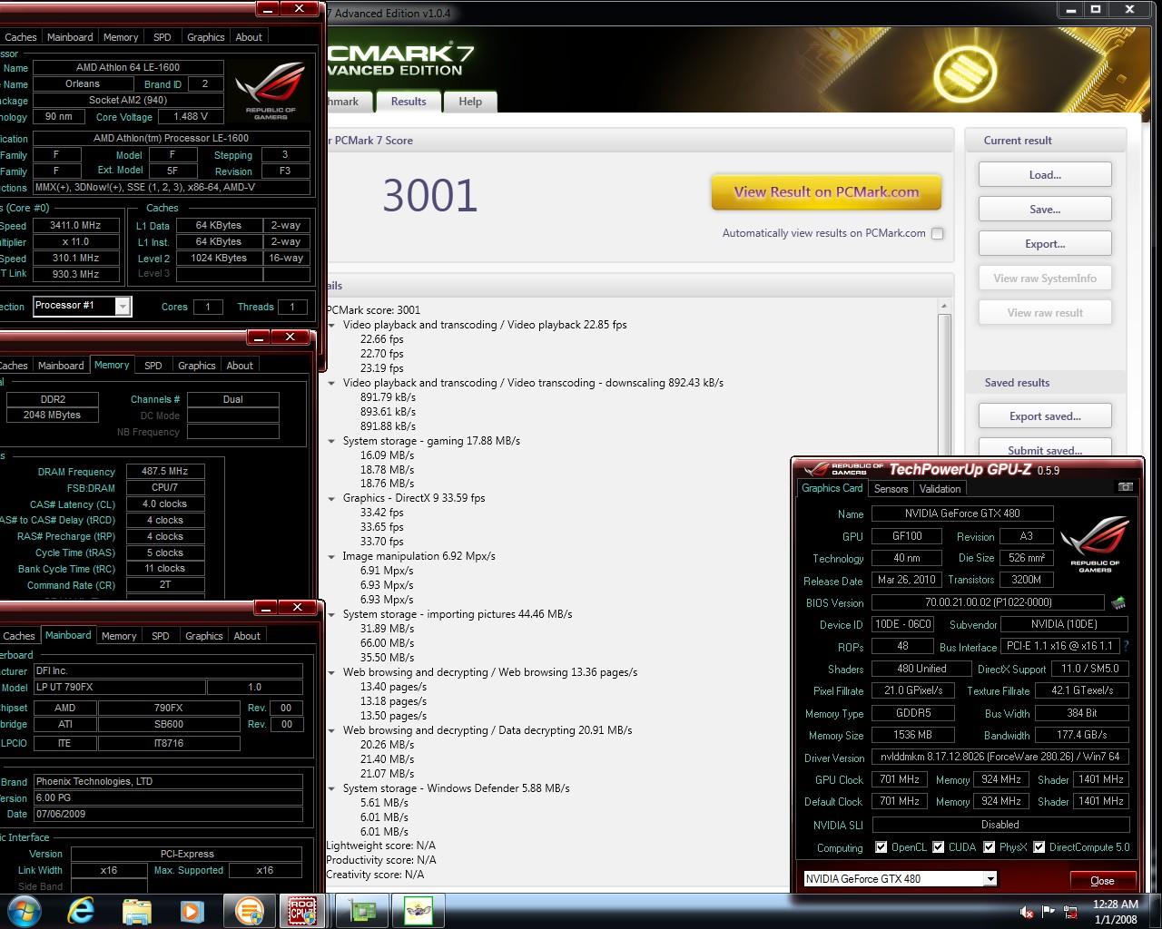The height and width of the screenshot is (929, 1162).
Task: Click the Lightweight score: N/A line
Action: pyautogui.click(x=380, y=846)
